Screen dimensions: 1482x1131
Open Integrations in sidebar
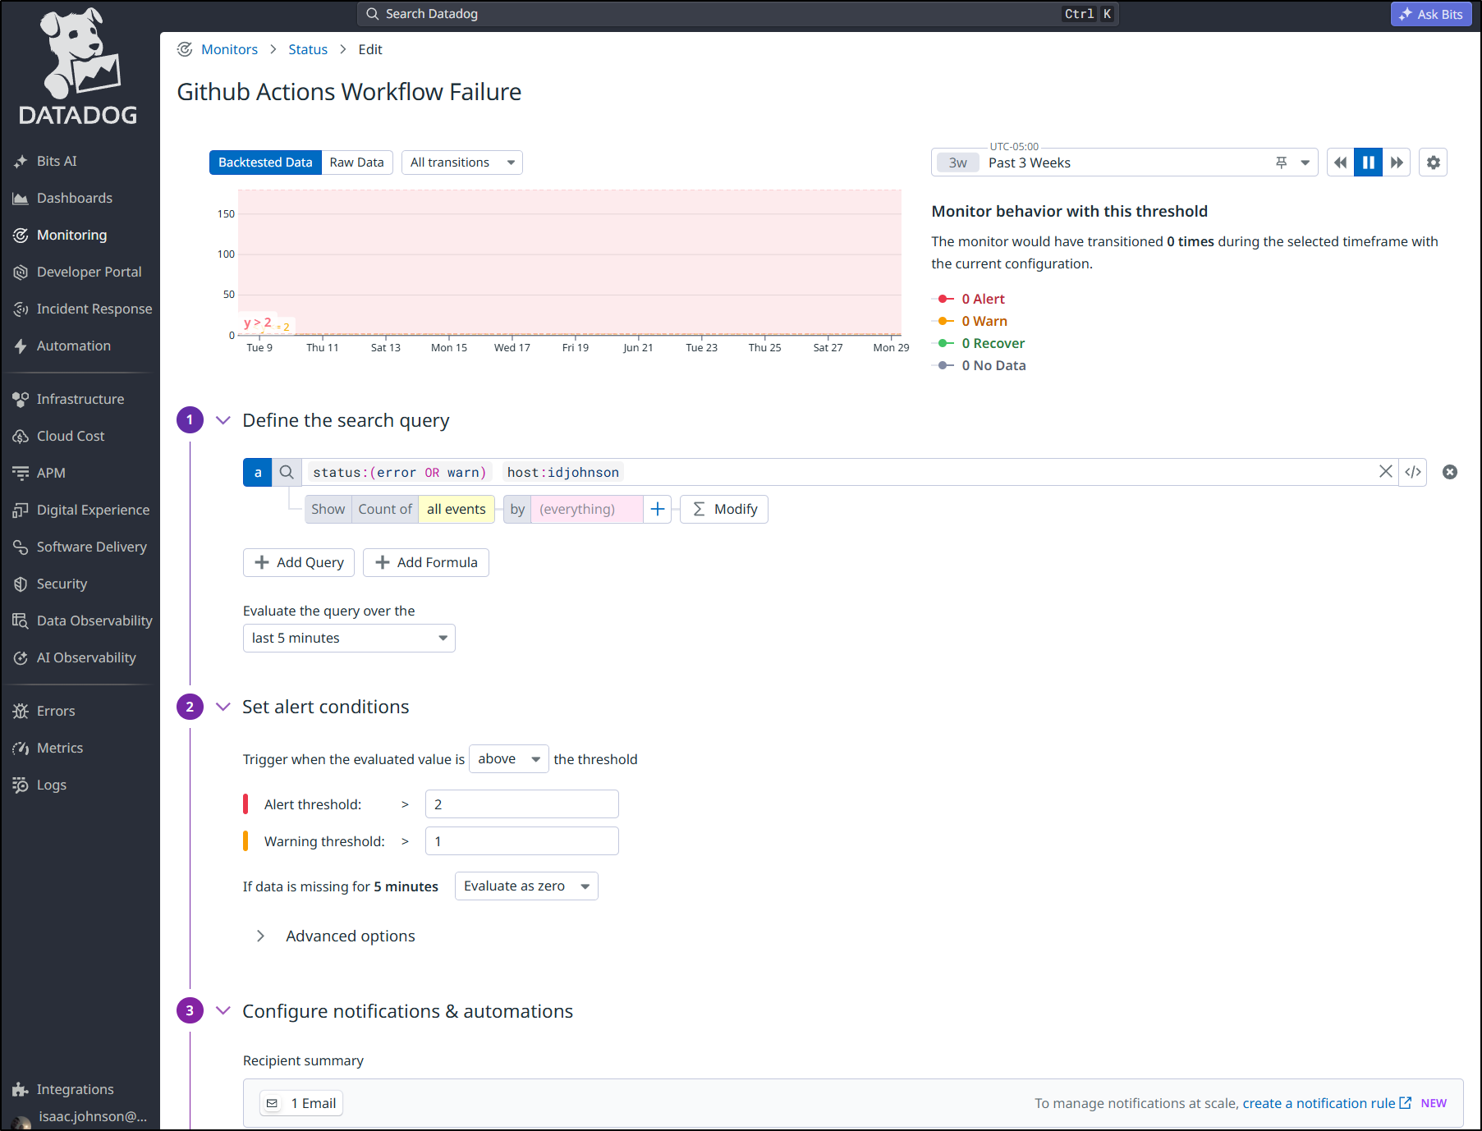(75, 1089)
